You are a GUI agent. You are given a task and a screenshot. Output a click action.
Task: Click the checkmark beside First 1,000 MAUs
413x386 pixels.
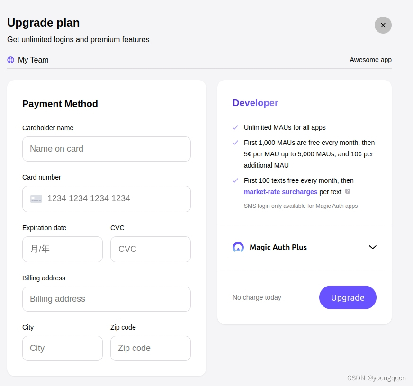235,143
